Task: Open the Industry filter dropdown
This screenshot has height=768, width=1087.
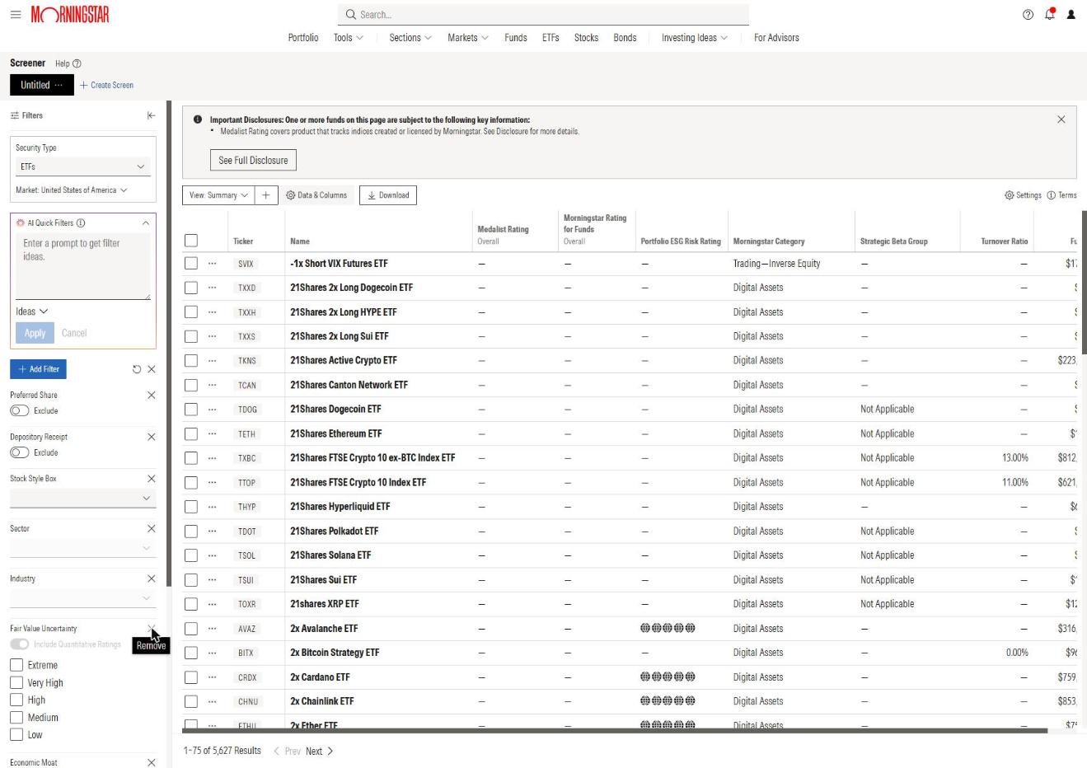Action: (x=83, y=598)
